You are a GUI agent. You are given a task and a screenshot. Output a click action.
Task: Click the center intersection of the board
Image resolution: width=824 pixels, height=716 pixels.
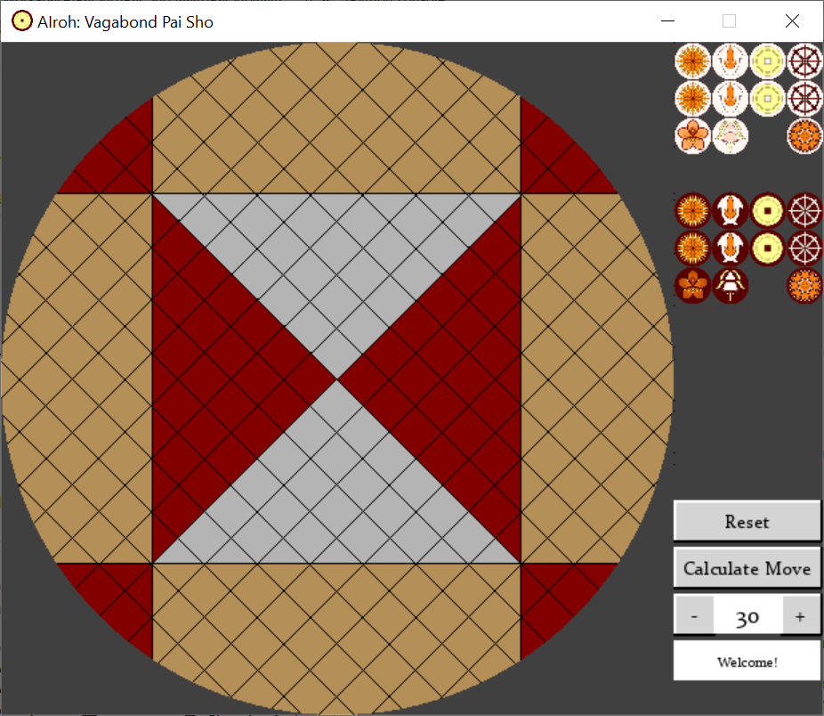coord(337,378)
